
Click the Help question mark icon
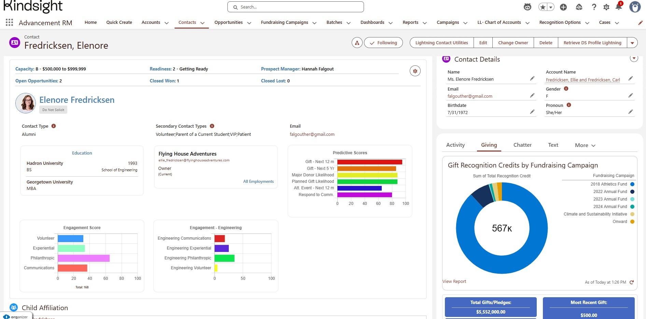[594, 7]
